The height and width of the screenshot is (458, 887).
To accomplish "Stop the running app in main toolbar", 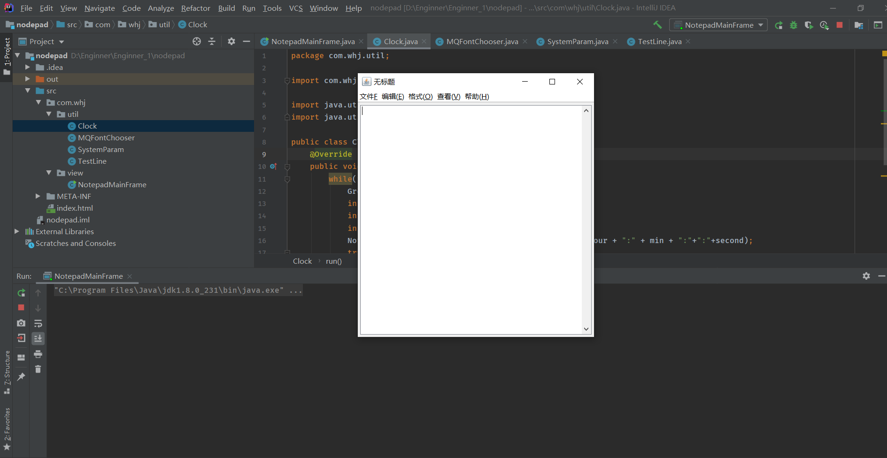I will tap(840, 25).
